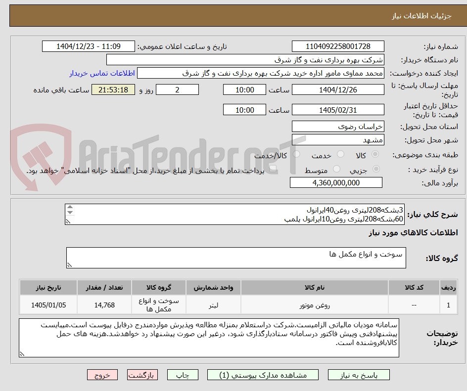Click the نام کالا column header
The height and width of the screenshot is (391, 467).
click(x=315, y=288)
